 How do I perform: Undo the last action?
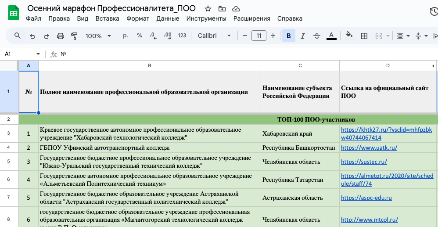32,36
